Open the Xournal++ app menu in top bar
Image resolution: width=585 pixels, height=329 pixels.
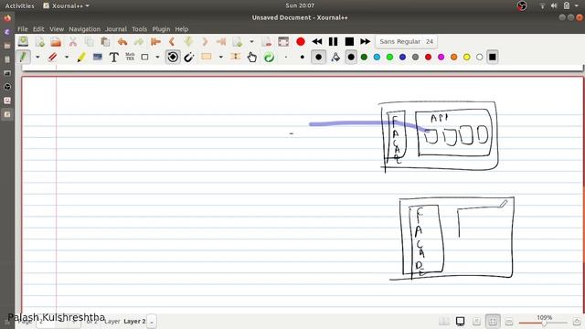pyautogui.click(x=67, y=5)
